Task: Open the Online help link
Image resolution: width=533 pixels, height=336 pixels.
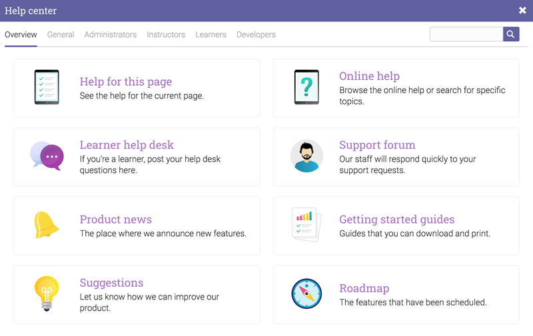Action: pyautogui.click(x=369, y=76)
